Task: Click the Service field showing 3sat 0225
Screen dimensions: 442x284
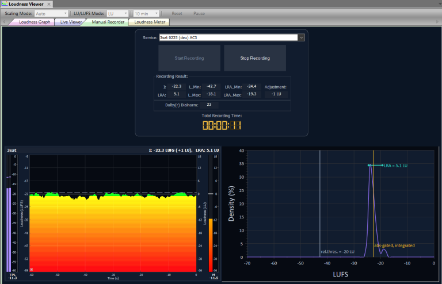Action: (x=228, y=37)
